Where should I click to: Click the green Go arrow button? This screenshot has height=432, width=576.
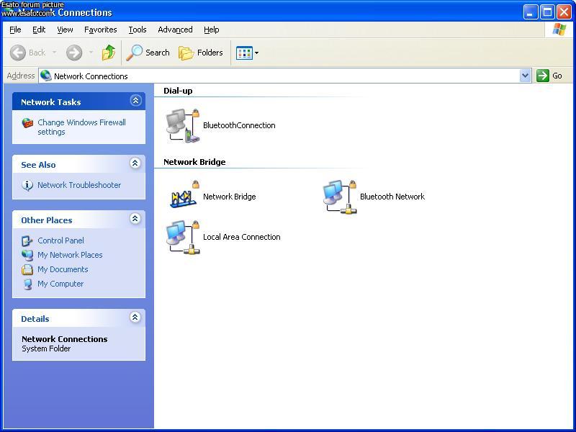tap(543, 76)
